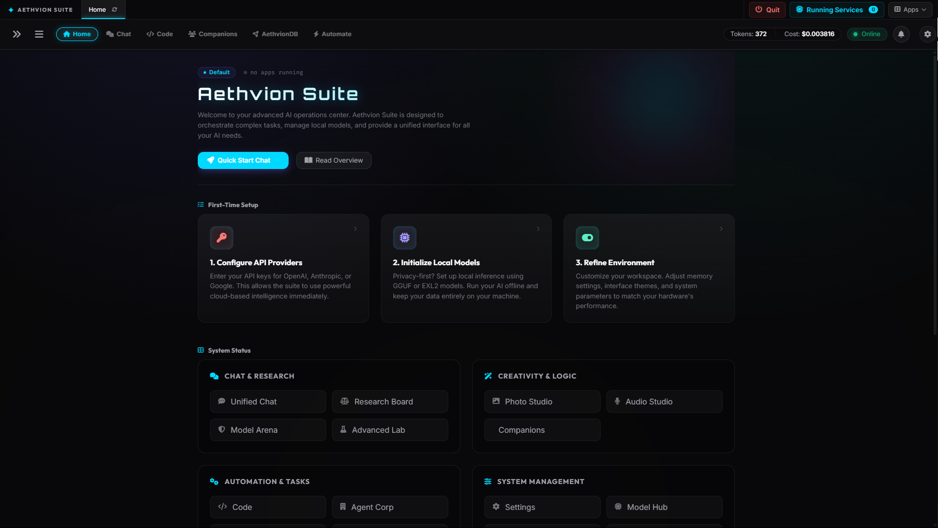Open Agent Corp
938x528 pixels.
(x=390, y=507)
